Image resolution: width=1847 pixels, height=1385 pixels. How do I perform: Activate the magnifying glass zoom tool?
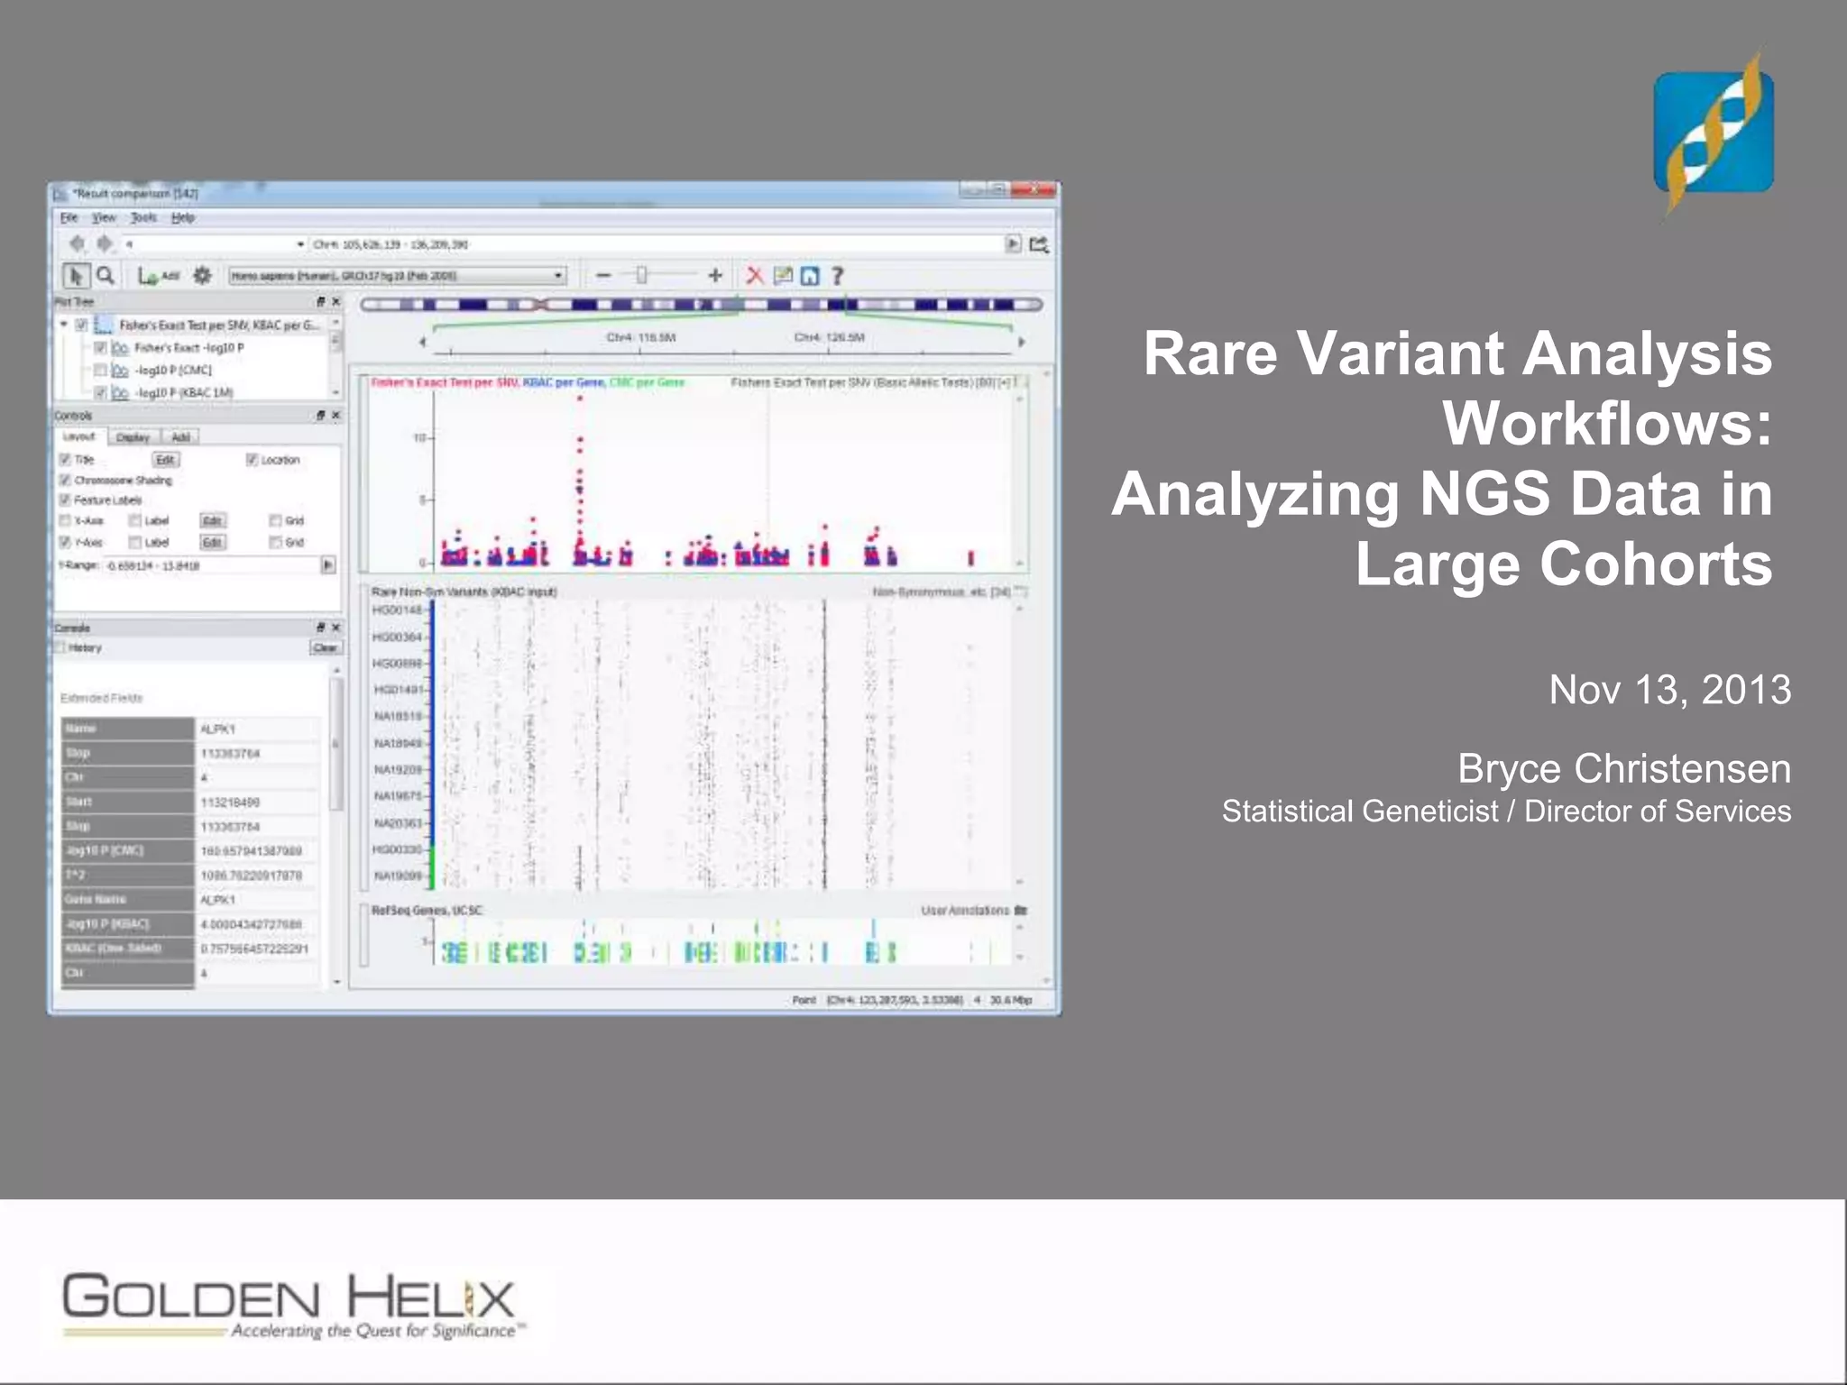coord(106,276)
